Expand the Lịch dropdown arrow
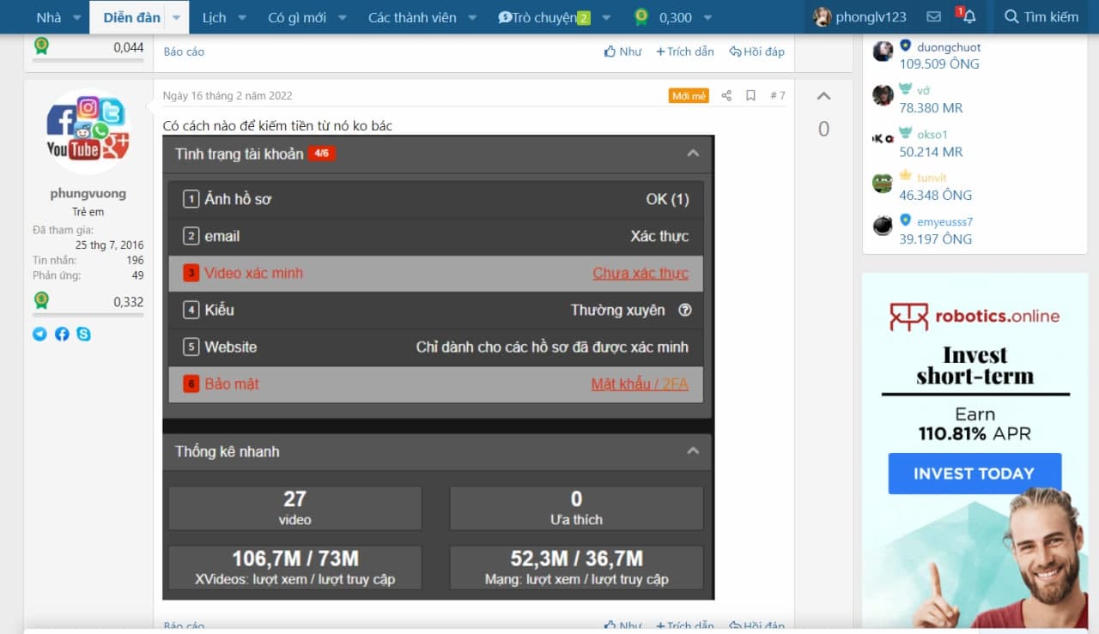Image resolution: width=1099 pixels, height=634 pixels. pyautogui.click(x=241, y=17)
